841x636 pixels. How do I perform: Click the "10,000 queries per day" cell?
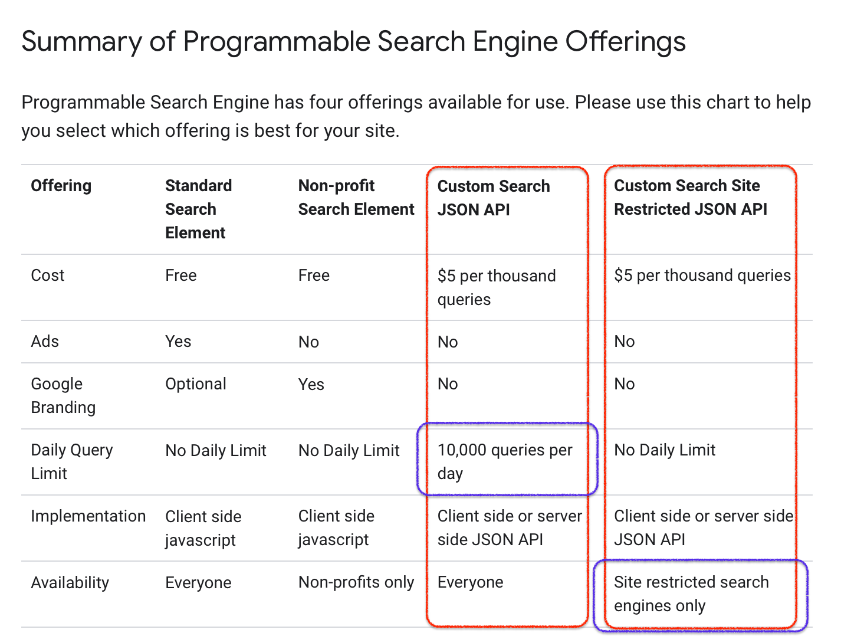click(x=504, y=462)
